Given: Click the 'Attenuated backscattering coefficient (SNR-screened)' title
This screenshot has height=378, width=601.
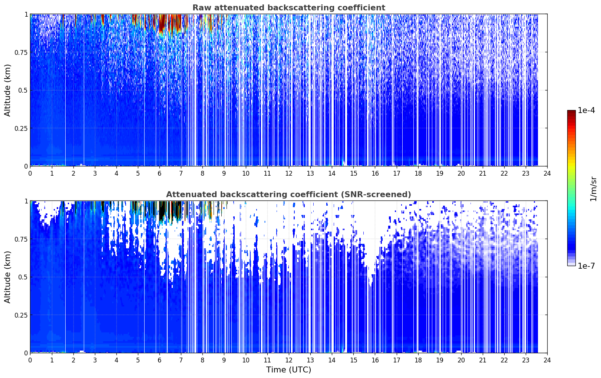Looking at the screenshot, I should [288, 195].
